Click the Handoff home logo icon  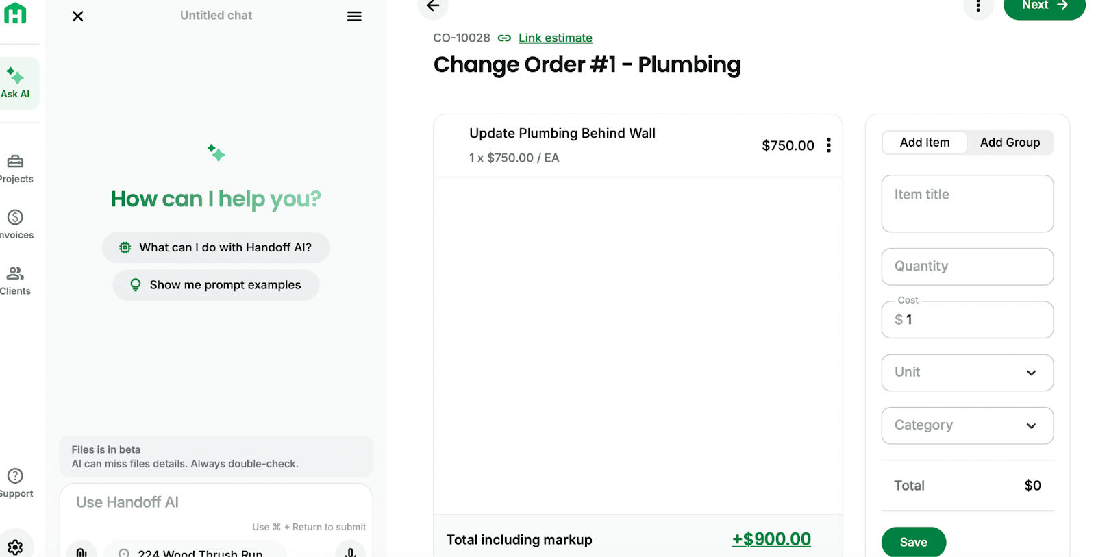point(15,13)
